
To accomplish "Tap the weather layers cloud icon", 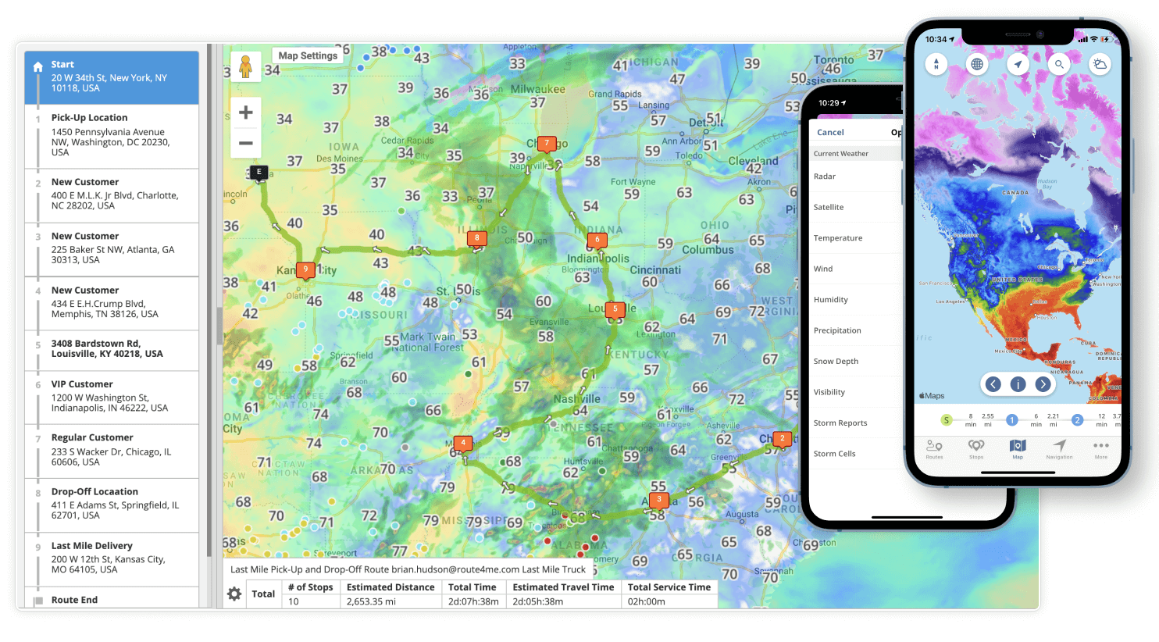I will [x=1100, y=64].
